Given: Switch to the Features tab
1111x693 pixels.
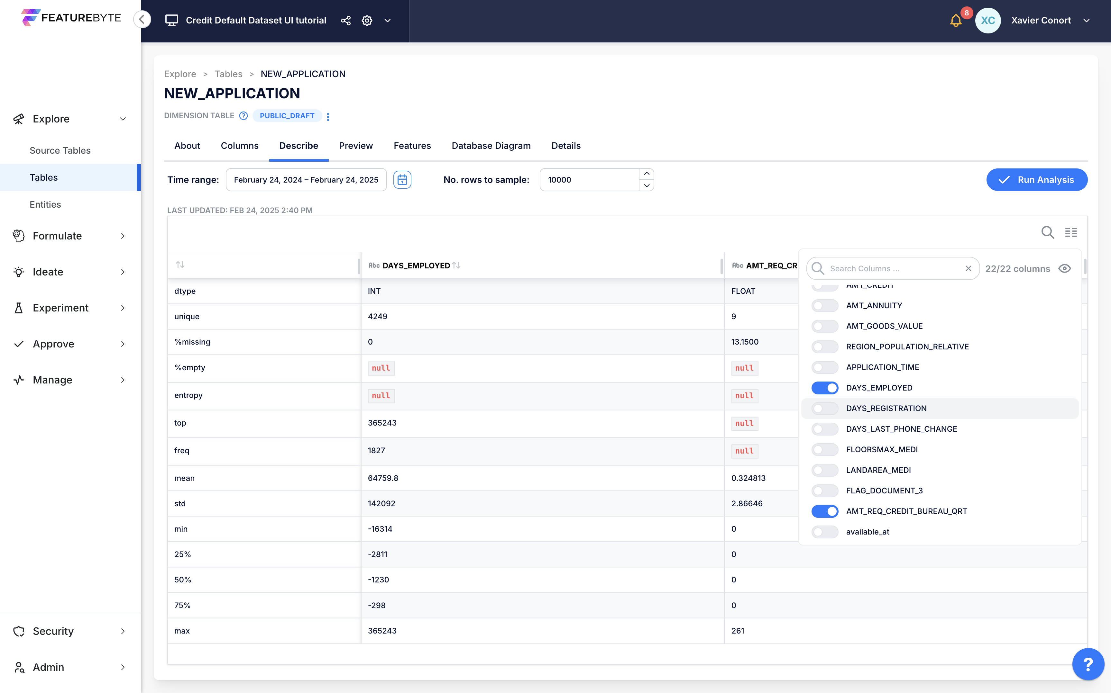Looking at the screenshot, I should (412, 146).
